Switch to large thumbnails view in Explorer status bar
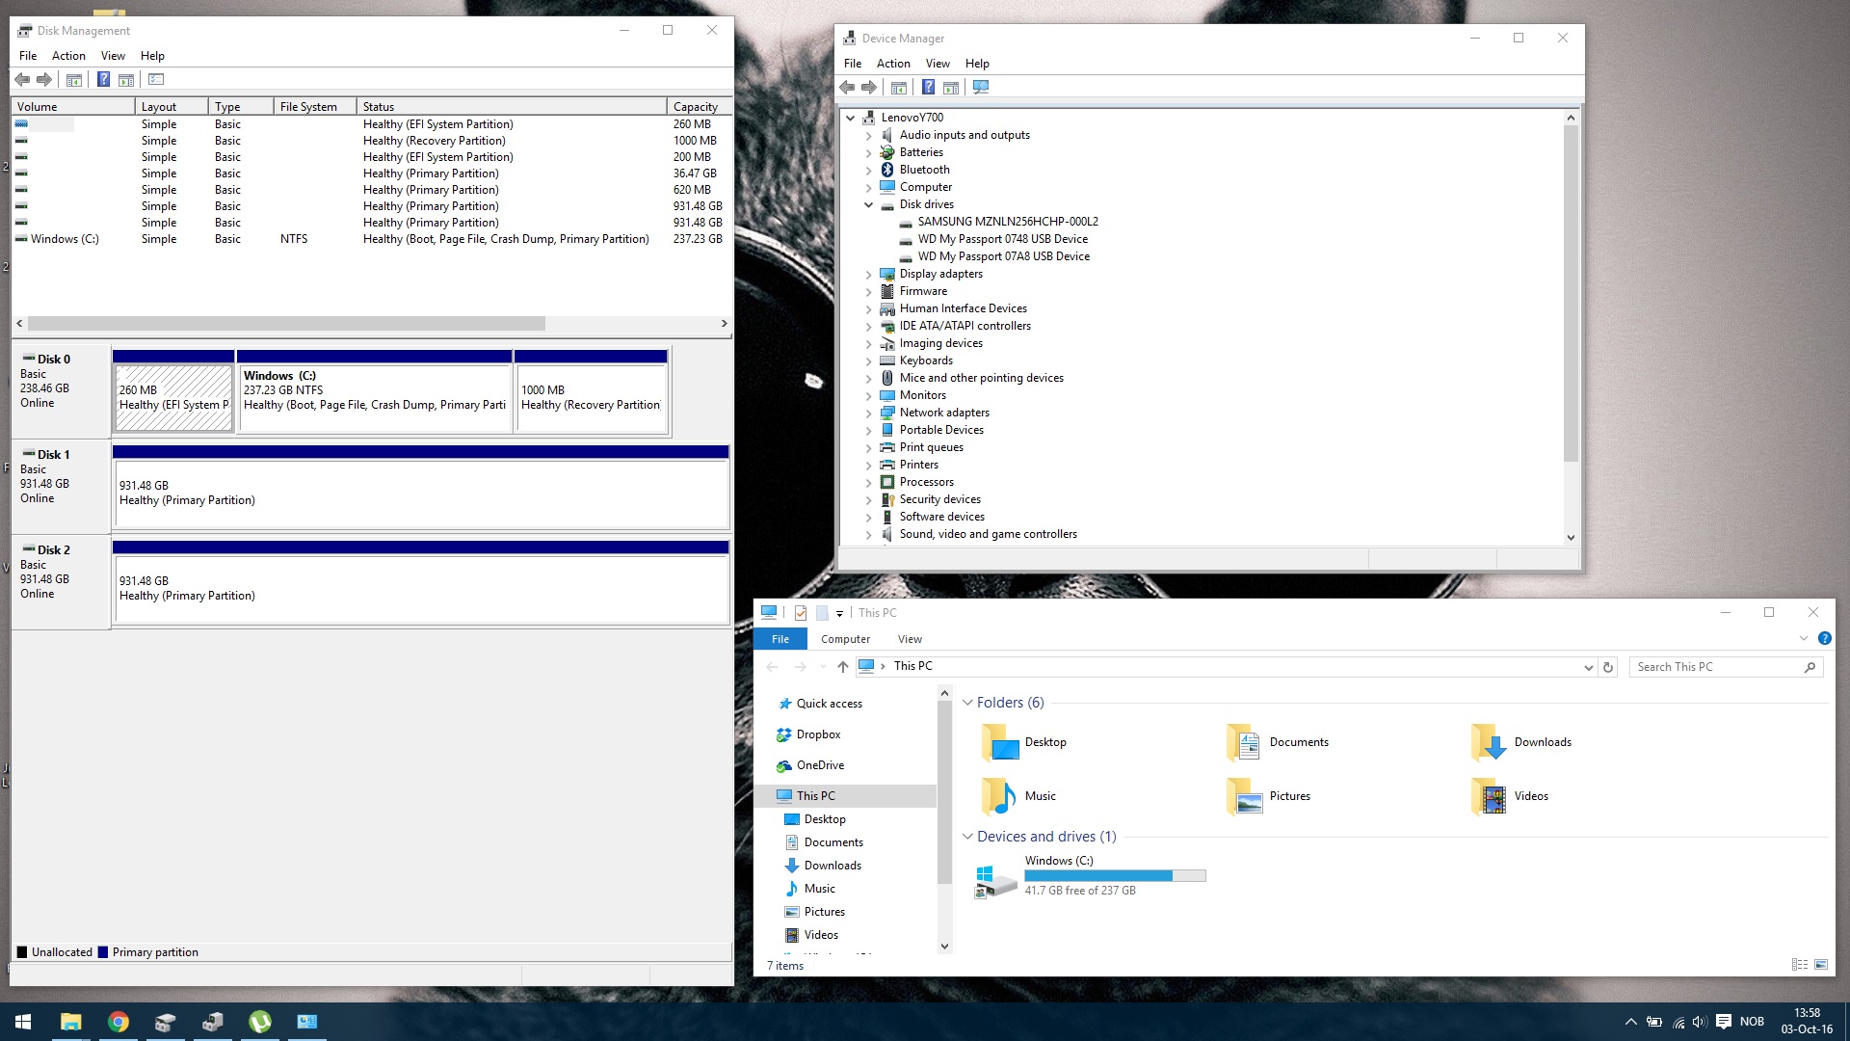The width and height of the screenshot is (1850, 1041). [1821, 964]
